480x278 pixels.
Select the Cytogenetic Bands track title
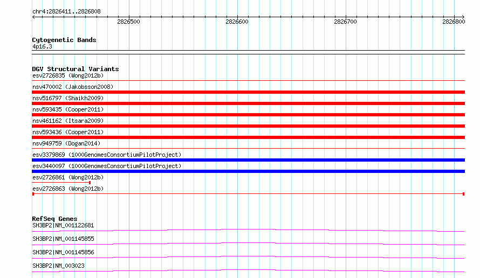[64, 40]
